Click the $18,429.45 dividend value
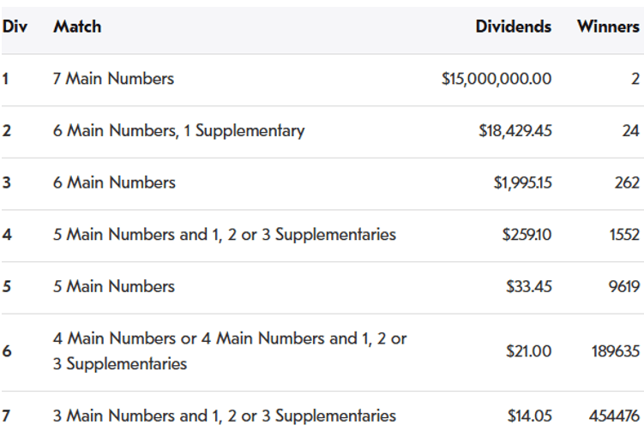This screenshot has width=644, height=431. click(x=515, y=131)
